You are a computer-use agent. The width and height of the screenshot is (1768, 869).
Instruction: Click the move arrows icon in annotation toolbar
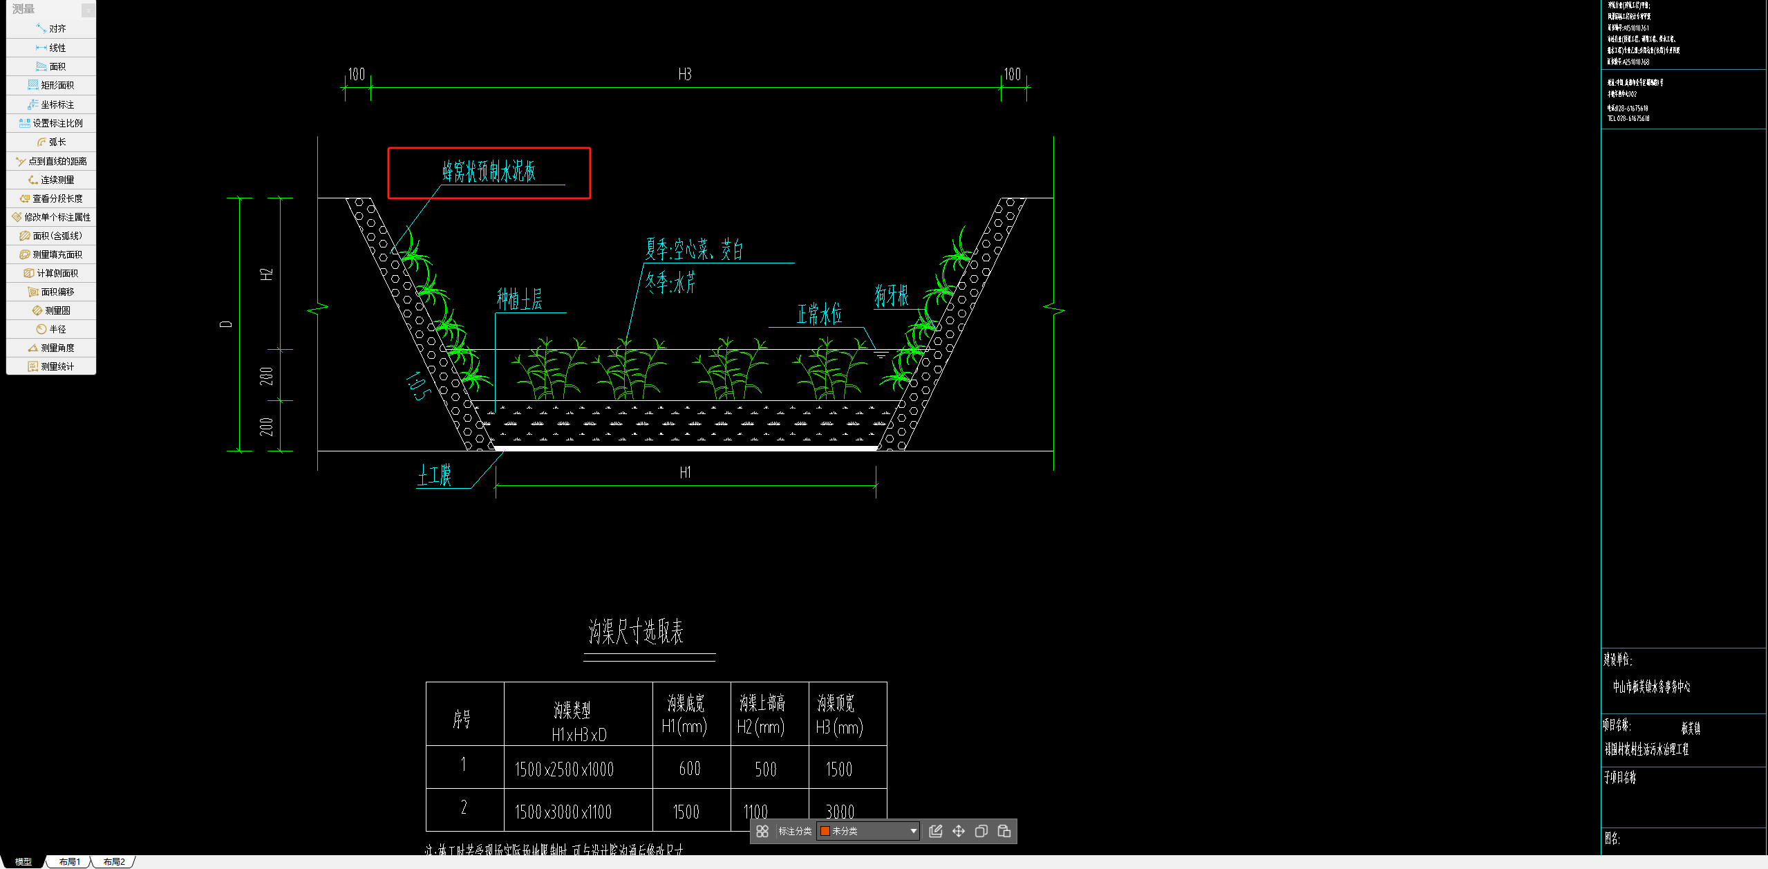click(959, 831)
